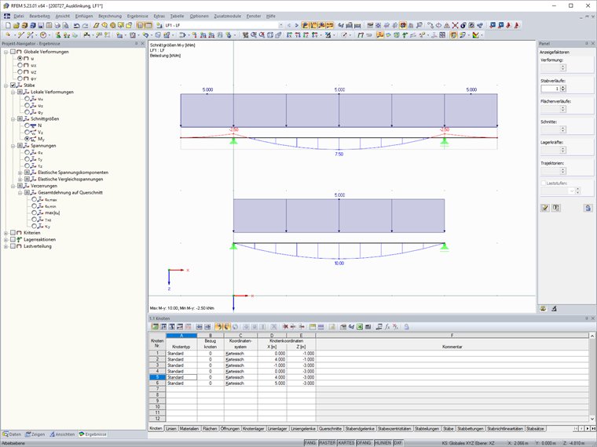
Task: Toggle Globale Verformungen checkbox
Action: 13,52
